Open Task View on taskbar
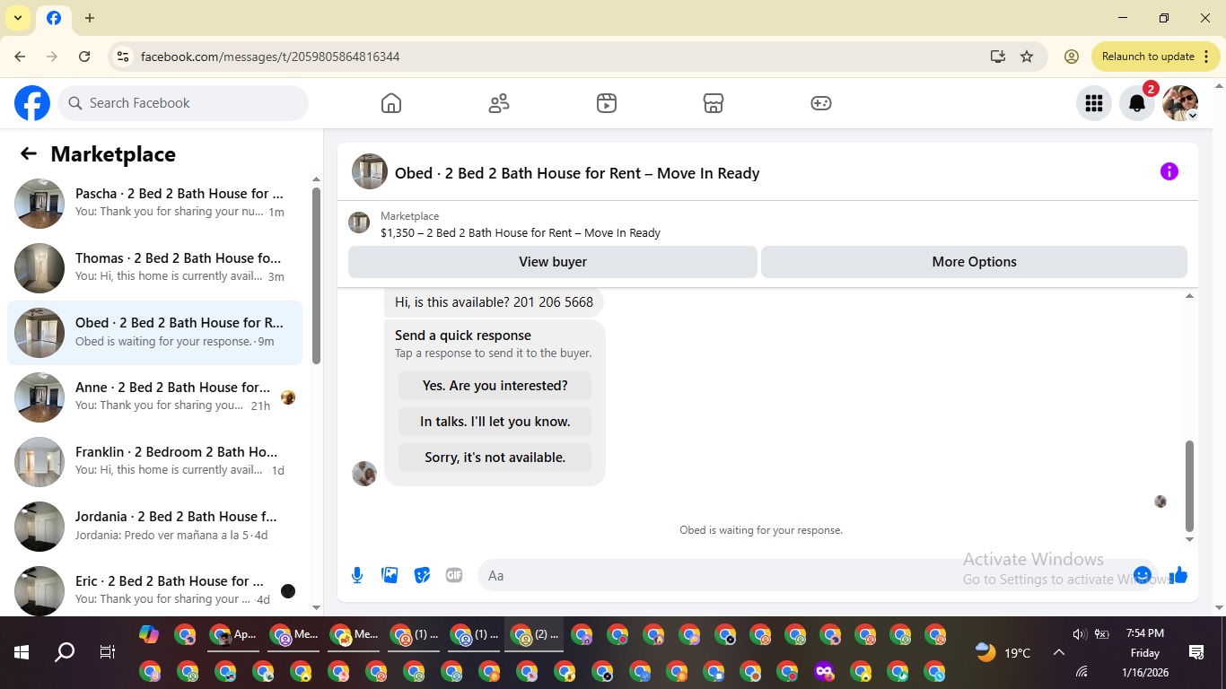The width and height of the screenshot is (1226, 689). [x=108, y=652]
